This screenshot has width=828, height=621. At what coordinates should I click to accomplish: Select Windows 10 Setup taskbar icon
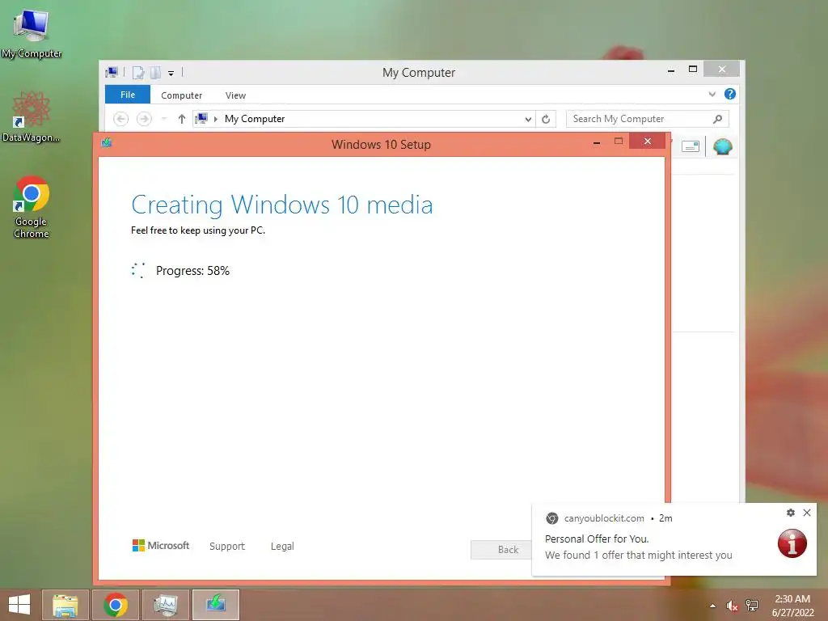[x=216, y=605]
